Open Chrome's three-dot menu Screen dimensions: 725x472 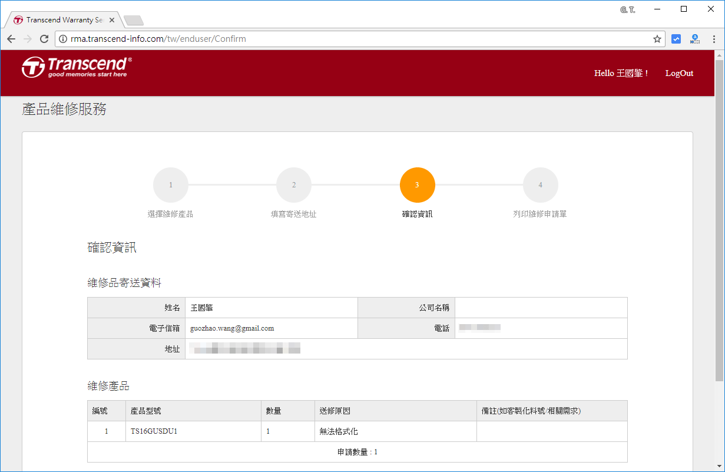714,39
